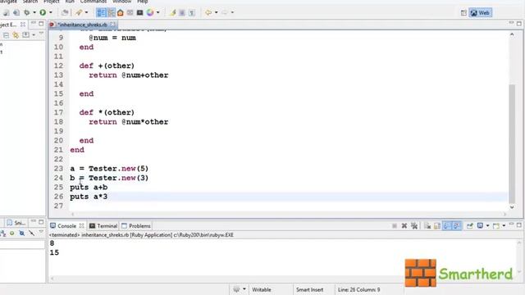525x295 pixels.
Task: Click Collapse All in Project Explorer
Action: tap(6, 34)
